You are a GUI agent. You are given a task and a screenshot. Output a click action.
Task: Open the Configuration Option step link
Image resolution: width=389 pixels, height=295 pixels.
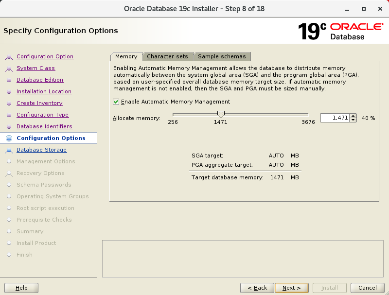(x=45, y=56)
